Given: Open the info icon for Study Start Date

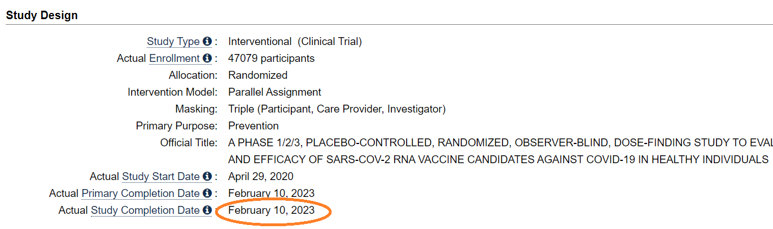Looking at the screenshot, I should click(x=207, y=177).
